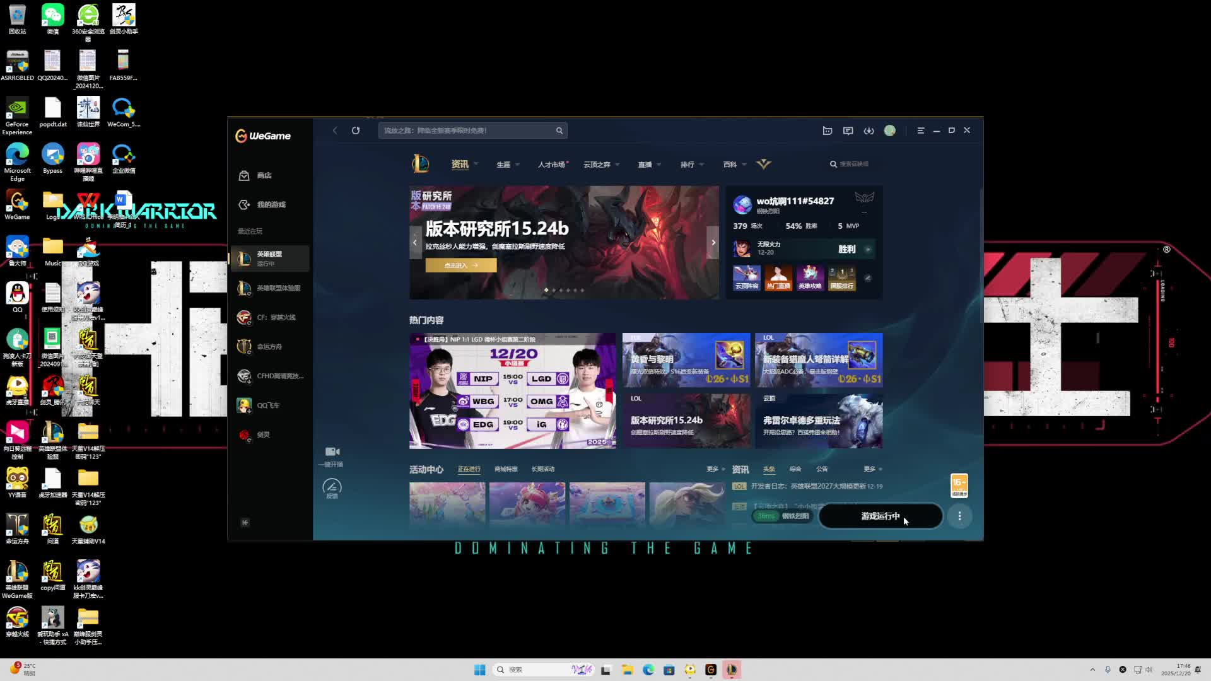Viewport: 1211px width, 681px height.
Task: Click the three-dot more options button
Action: pos(959,516)
